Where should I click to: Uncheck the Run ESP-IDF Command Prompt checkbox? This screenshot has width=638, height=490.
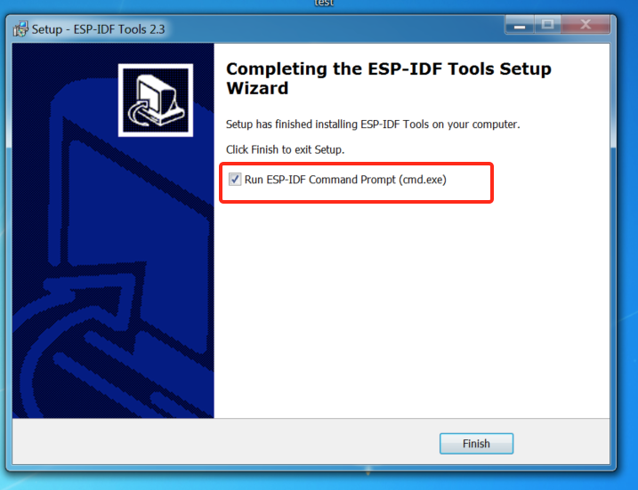235,180
